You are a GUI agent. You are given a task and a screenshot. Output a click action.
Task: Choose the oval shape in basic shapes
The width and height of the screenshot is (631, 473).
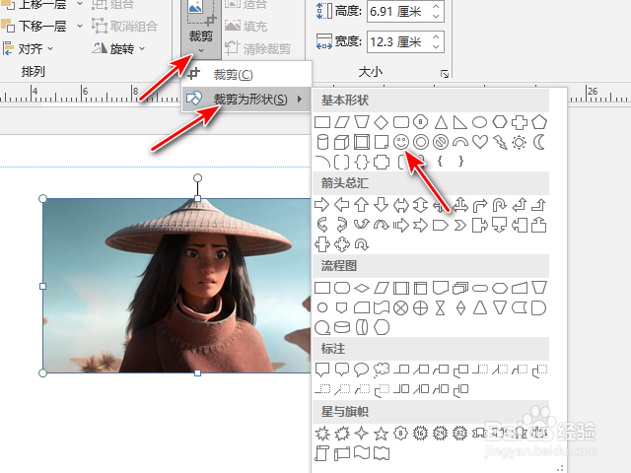coord(480,122)
